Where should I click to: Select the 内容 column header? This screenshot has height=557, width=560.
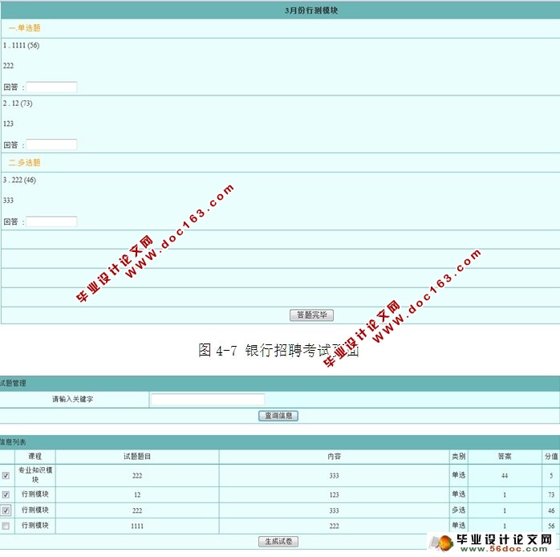coord(334,456)
